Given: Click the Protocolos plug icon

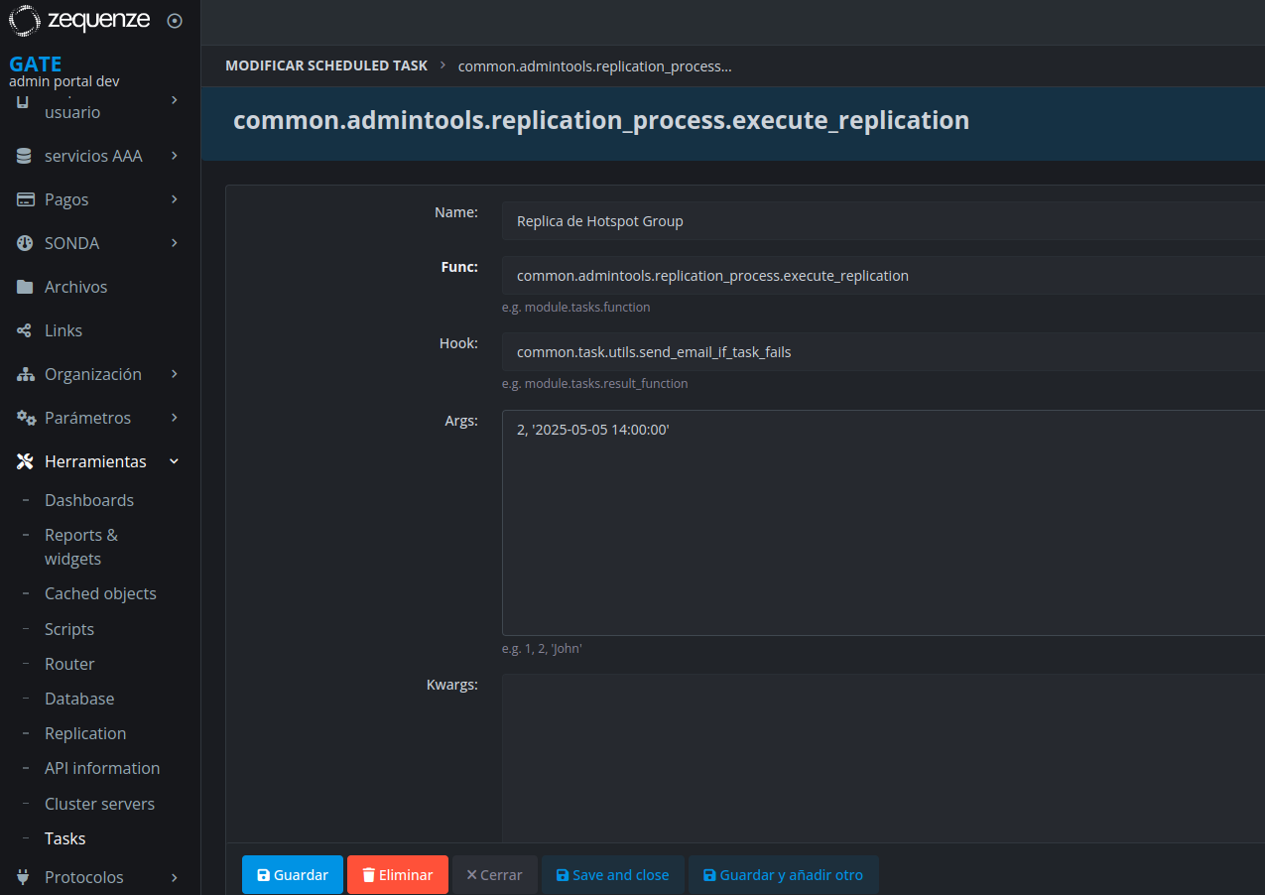Looking at the screenshot, I should tap(25, 877).
